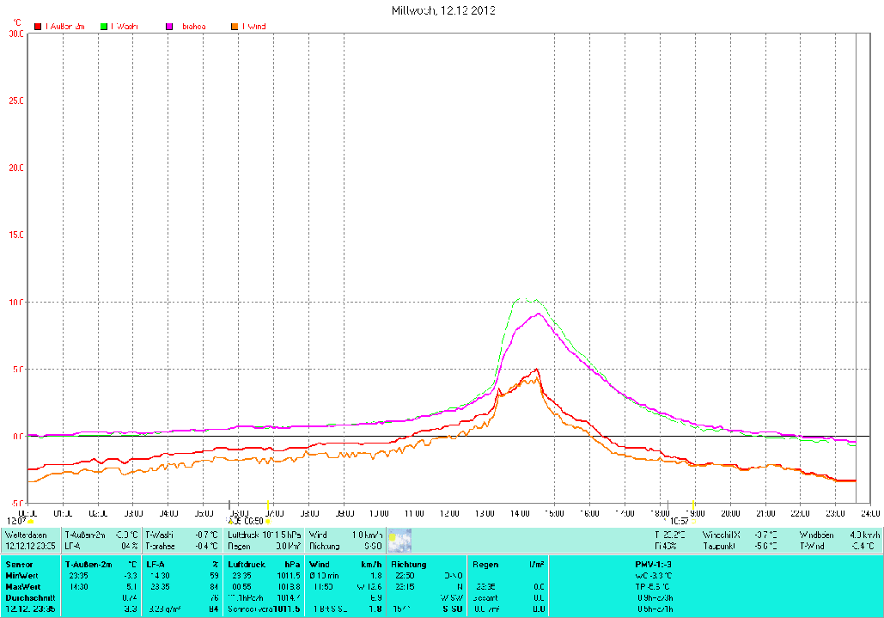Viewport: 884px width, 618px height.
Task: Click the chart title Mittwoch, 12.12.2012
Action: click(x=442, y=10)
